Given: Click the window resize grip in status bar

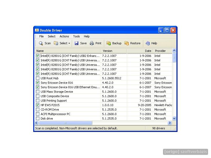Looking at the screenshot, I should (x=175, y=129).
